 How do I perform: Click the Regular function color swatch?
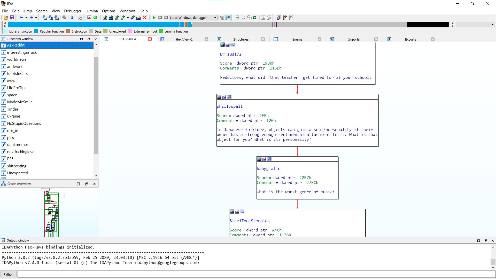[36, 31]
